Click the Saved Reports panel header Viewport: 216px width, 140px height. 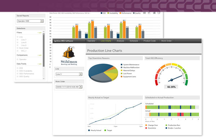30,16
